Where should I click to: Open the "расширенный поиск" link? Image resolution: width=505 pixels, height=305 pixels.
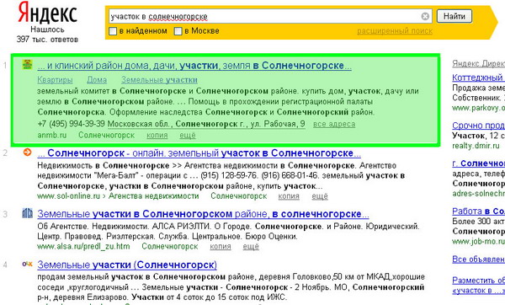(x=395, y=31)
